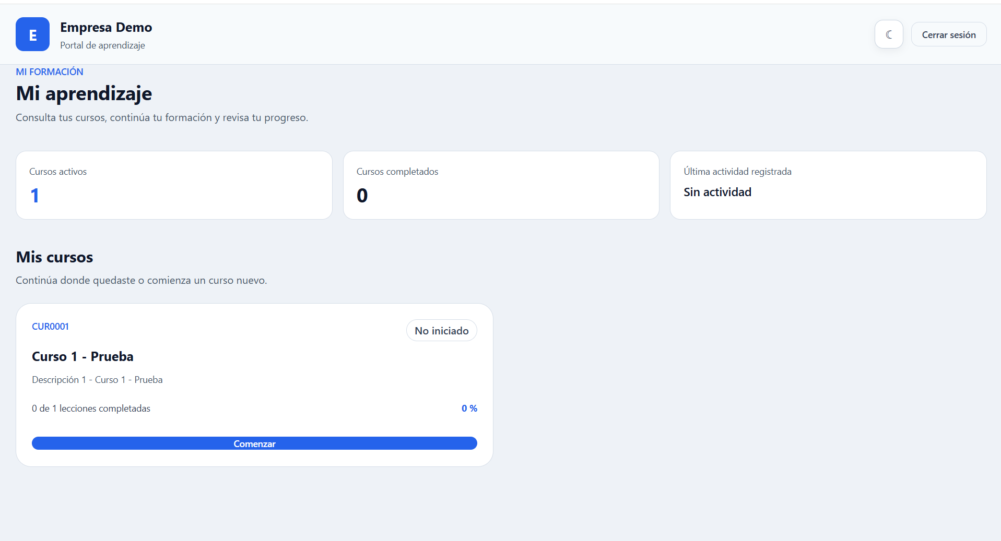Click the MI FORMACIÓN section label
Viewport: 1001px width, 541px height.
pos(50,72)
